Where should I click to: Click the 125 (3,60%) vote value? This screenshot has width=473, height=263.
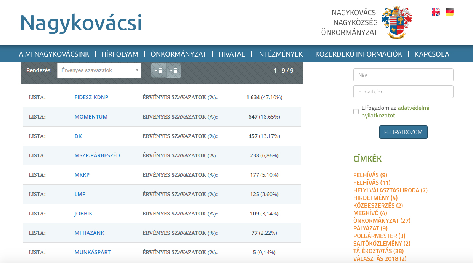pyautogui.click(x=264, y=194)
